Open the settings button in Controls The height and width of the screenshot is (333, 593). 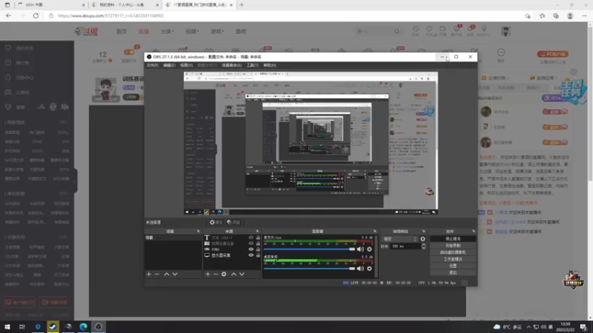pos(453,266)
